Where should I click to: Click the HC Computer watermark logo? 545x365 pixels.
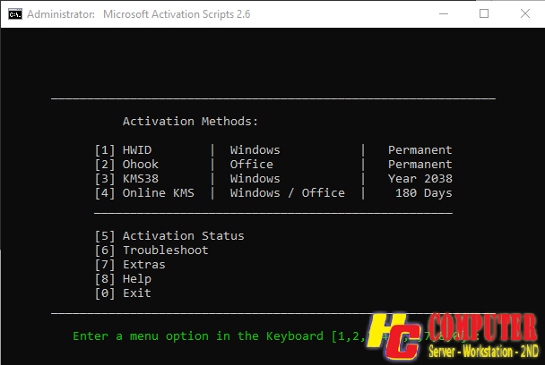point(453,335)
